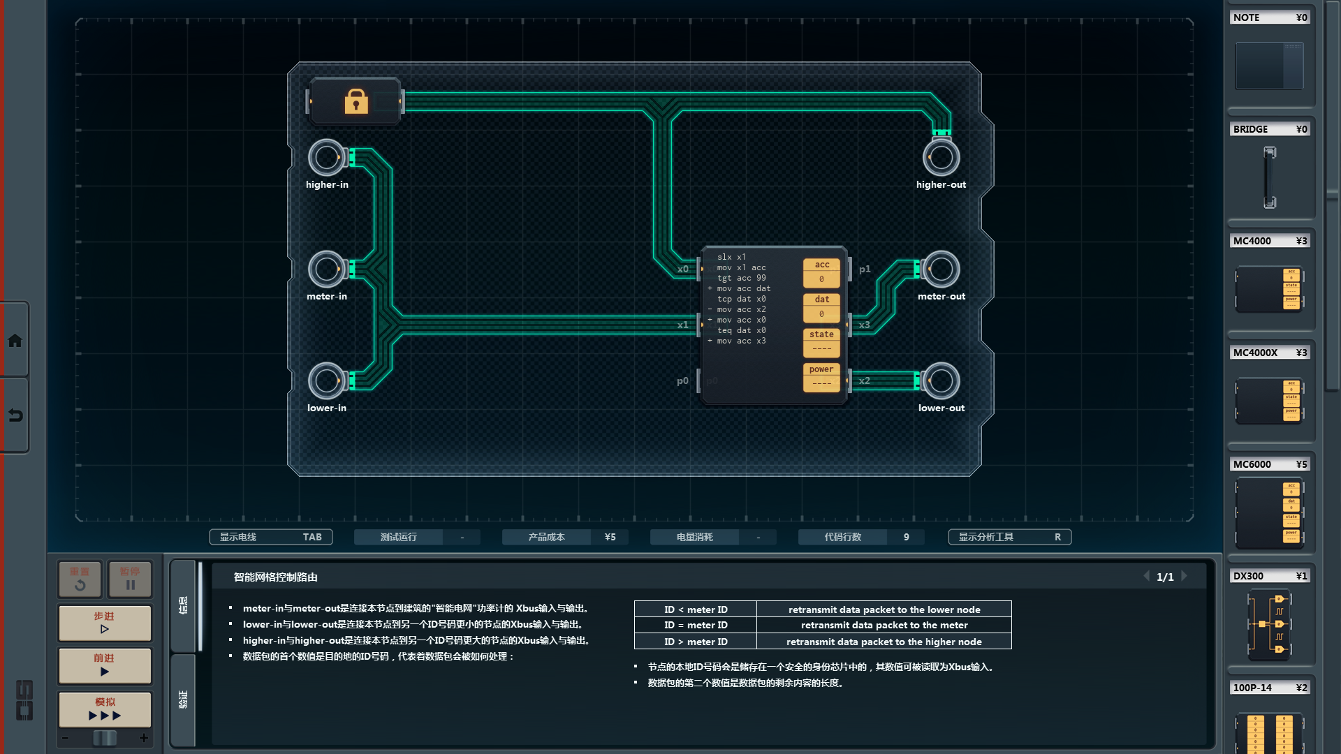Click the 模拟 fast simulate button
Screen dimensions: 1341x754
click(x=105, y=709)
